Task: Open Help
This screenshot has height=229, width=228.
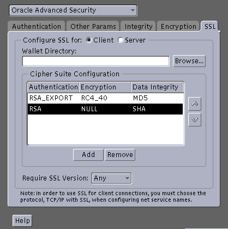Action: point(22,221)
